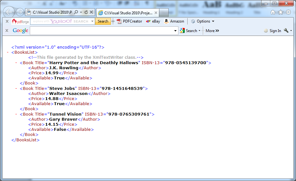Click the price 14.88
This screenshot has width=296, height=181.
coord(52,99)
